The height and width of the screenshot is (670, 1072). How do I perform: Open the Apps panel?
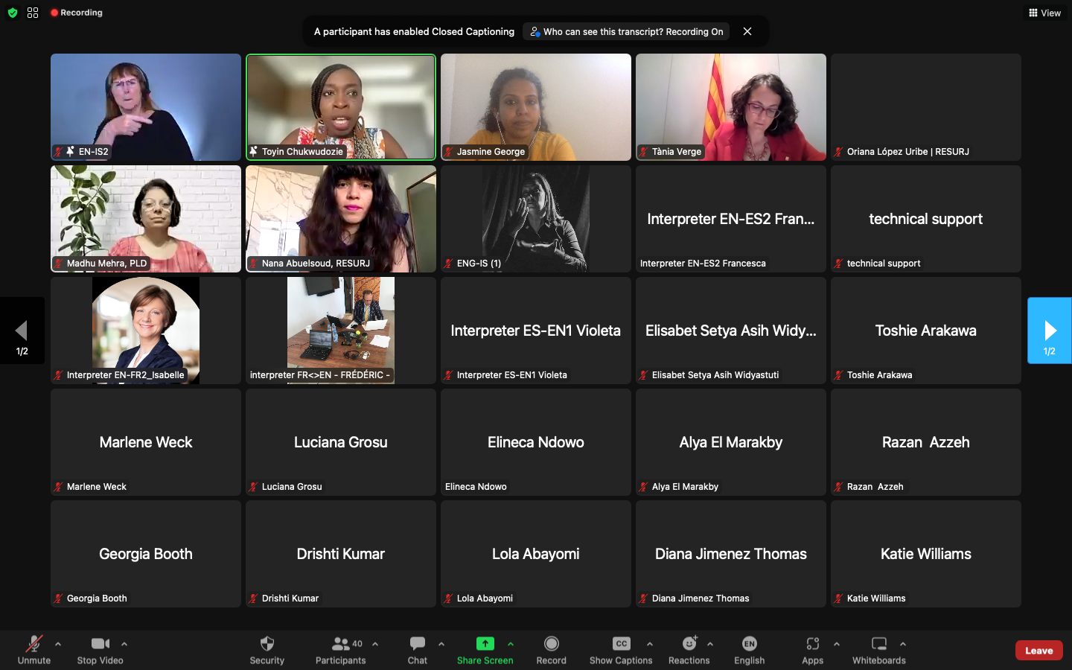pyautogui.click(x=812, y=649)
